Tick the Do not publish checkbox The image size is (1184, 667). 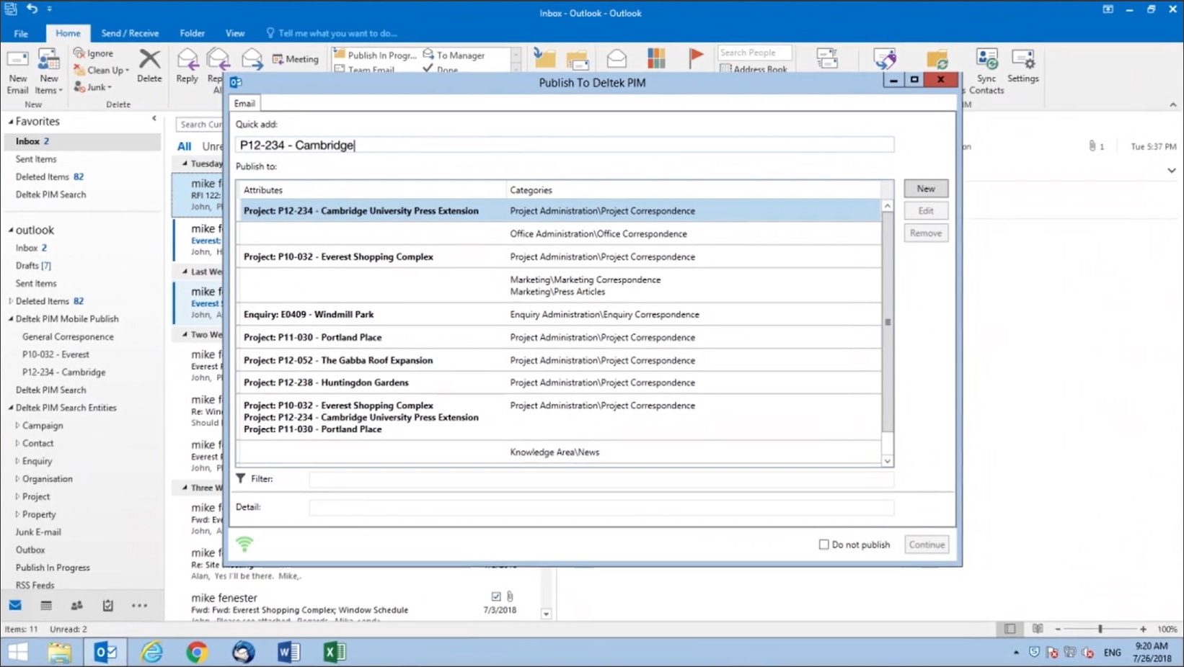(823, 545)
